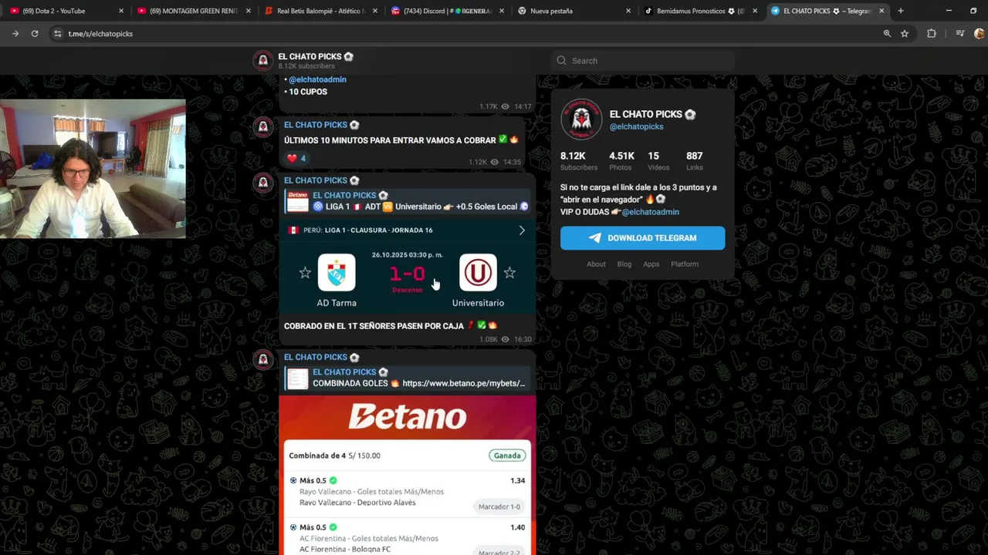Go forward in browser history
The image size is (988, 555).
(x=15, y=34)
